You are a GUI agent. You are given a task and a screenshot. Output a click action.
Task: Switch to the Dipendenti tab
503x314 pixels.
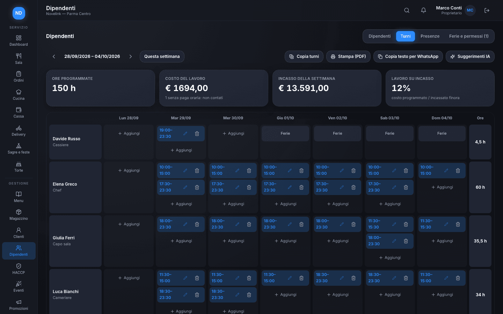click(x=380, y=36)
